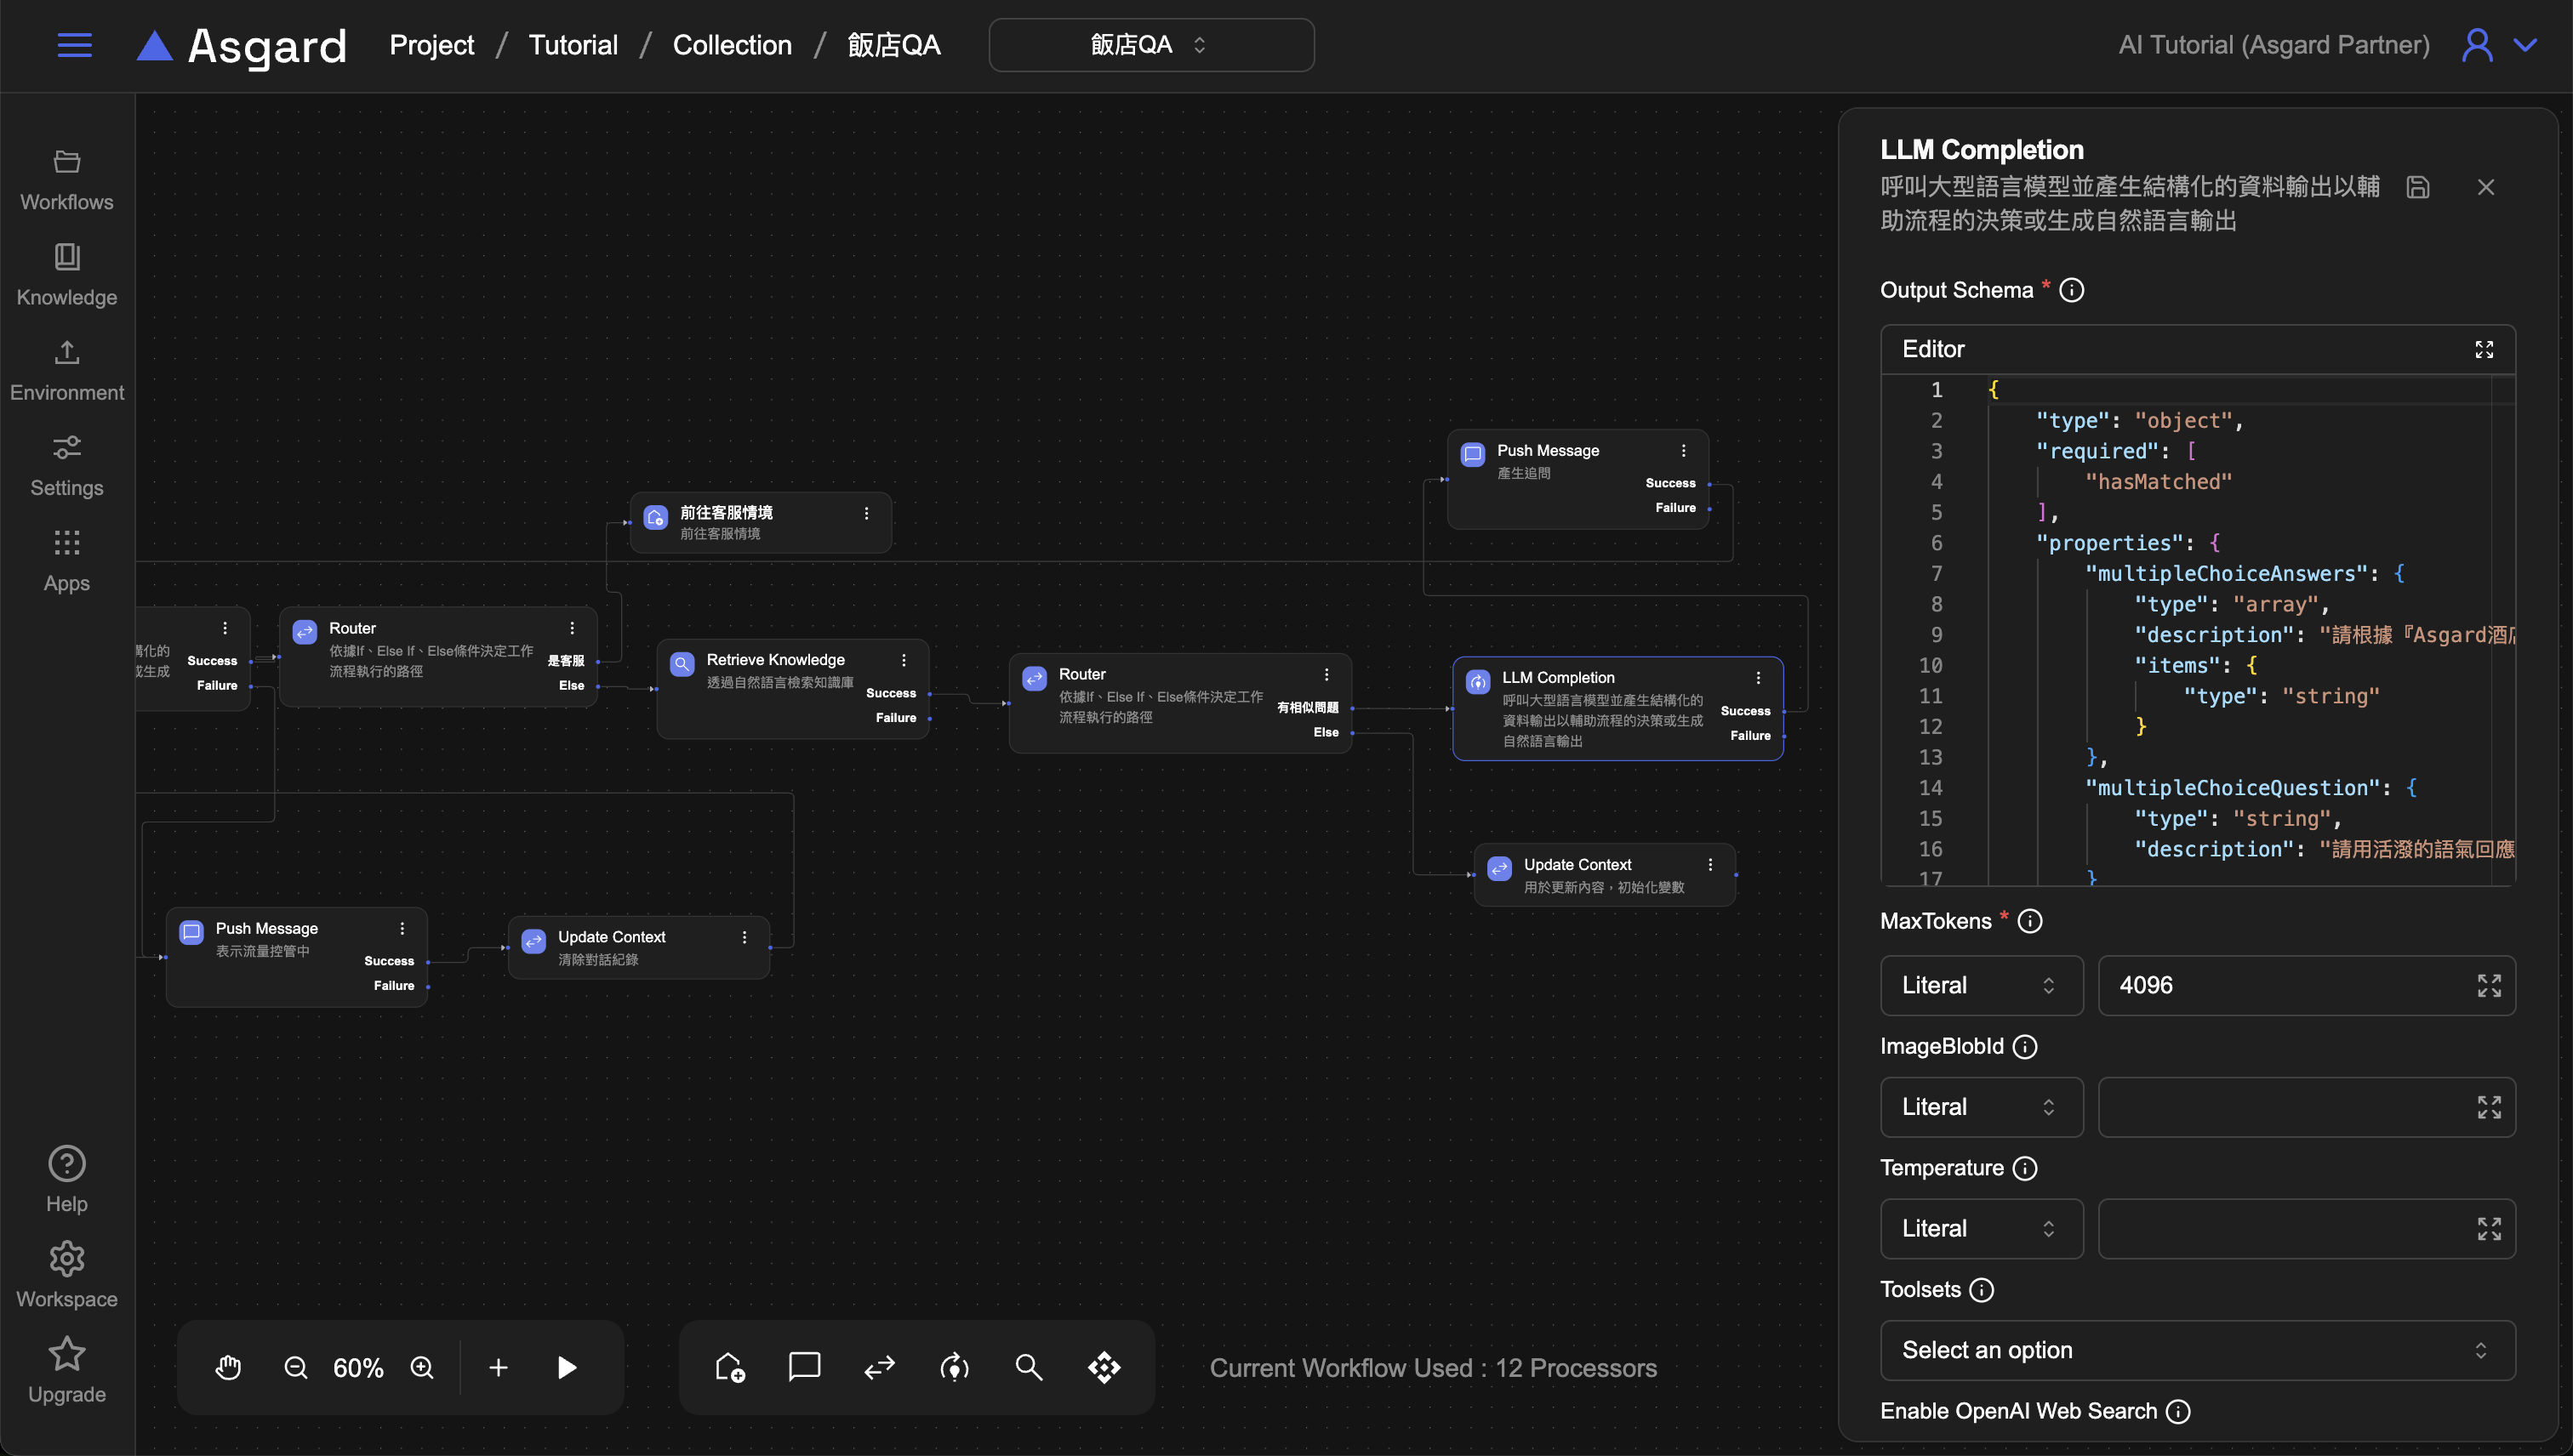Click the Collection breadcrumb link
The height and width of the screenshot is (1456, 2573).
point(731,45)
